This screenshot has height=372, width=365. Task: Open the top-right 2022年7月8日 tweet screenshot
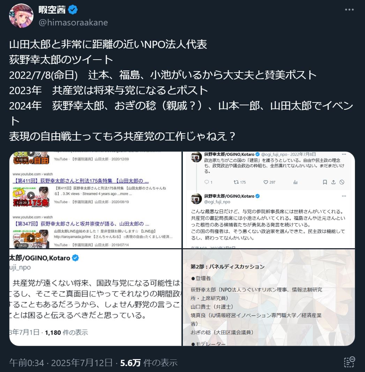tap(269, 200)
